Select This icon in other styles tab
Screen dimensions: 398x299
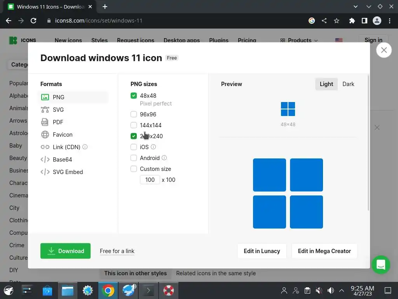pos(136,273)
